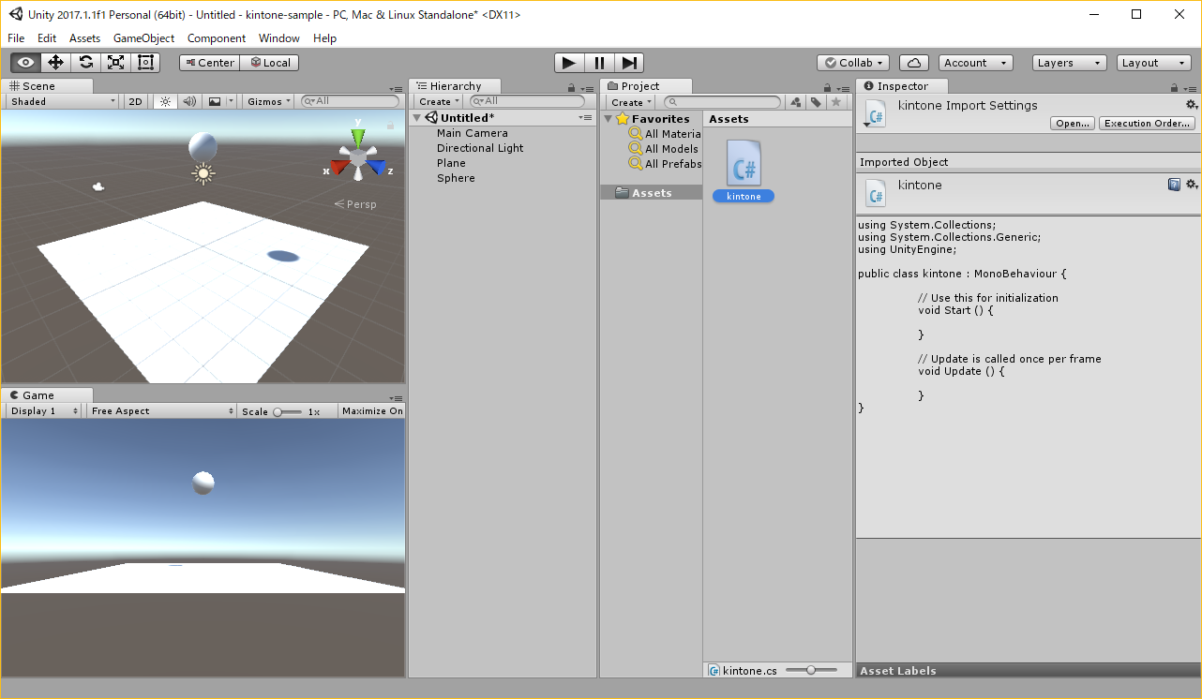Click the save search star icon
This screenshot has height=699, width=1202.
[x=836, y=102]
